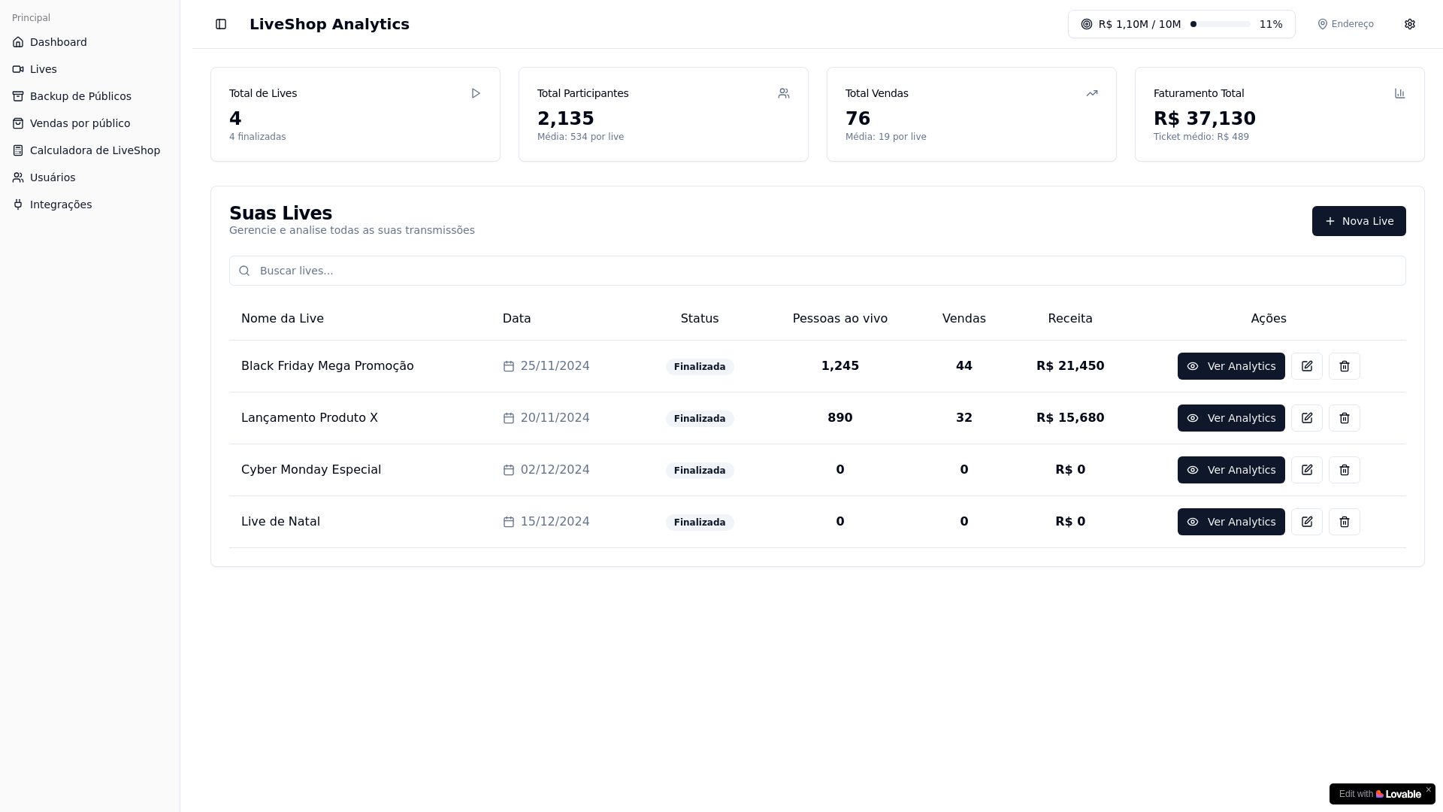The height and width of the screenshot is (812, 1443).
Task: Click the calendar icon beside 15/12/2024
Action: [509, 522]
